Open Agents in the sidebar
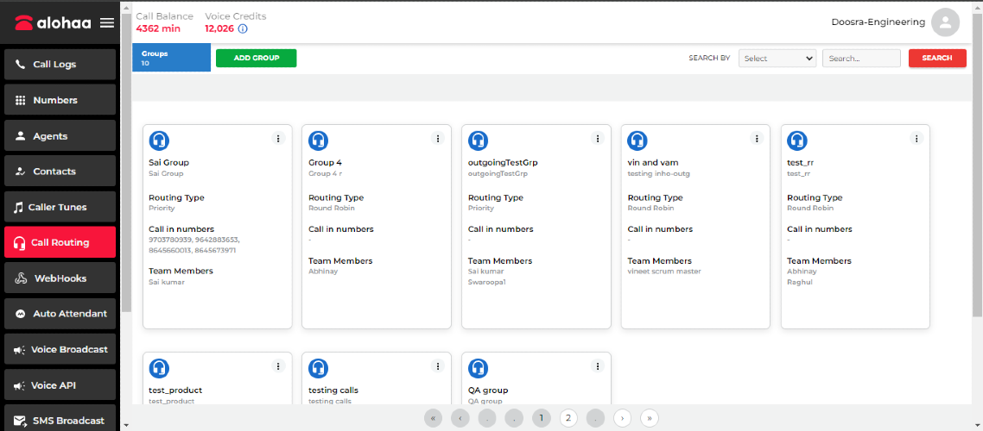 point(60,135)
